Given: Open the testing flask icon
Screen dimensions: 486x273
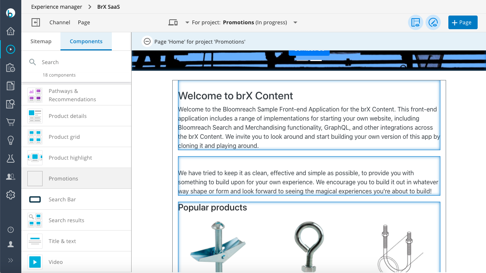Looking at the screenshot, I should pos(11,158).
